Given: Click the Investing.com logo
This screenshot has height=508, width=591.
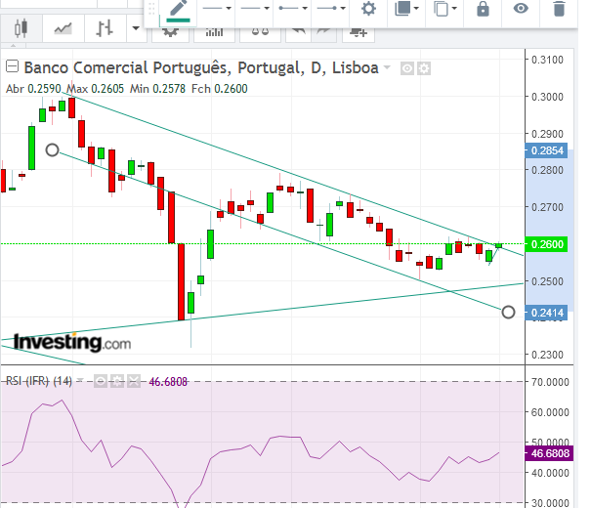Looking at the screenshot, I should (72, 342).
